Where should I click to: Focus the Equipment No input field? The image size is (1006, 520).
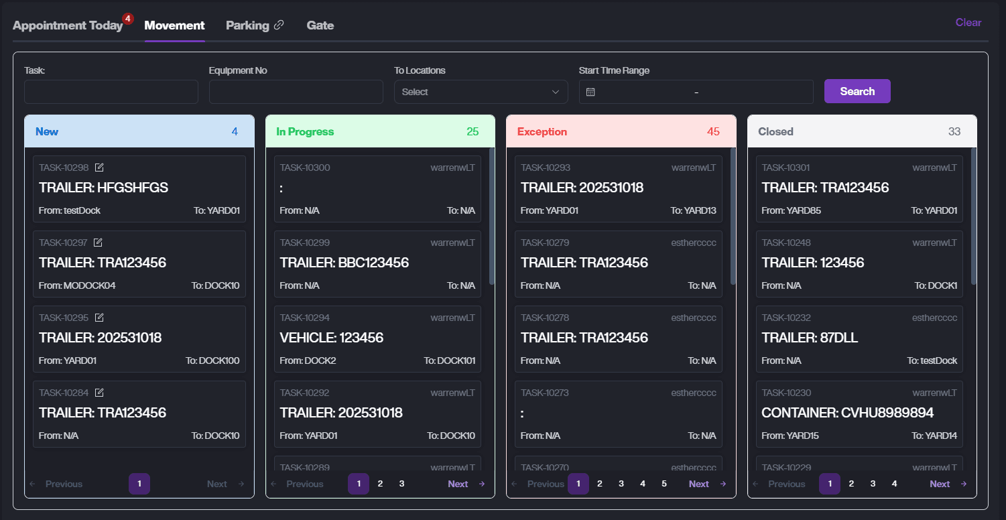point(296,92)
